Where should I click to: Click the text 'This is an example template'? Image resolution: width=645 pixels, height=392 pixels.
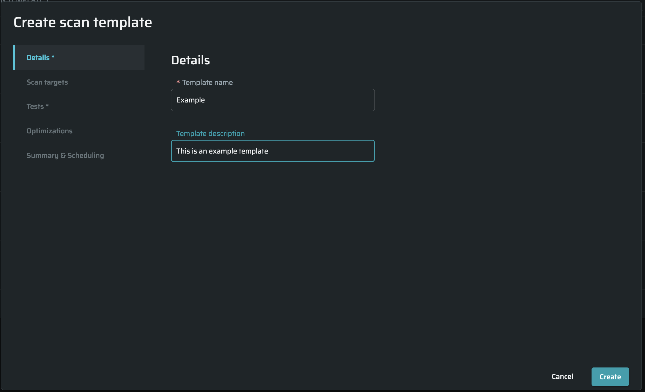pos(222,151)
